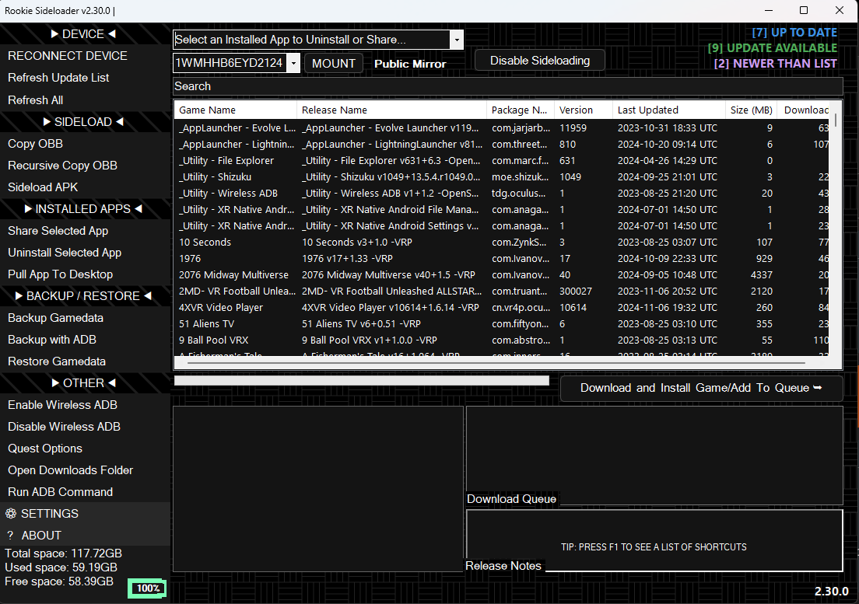The height and width of the screenshot is (604, 859).
Task: Open the device serial dropdown
Action: tap(293, 63)
